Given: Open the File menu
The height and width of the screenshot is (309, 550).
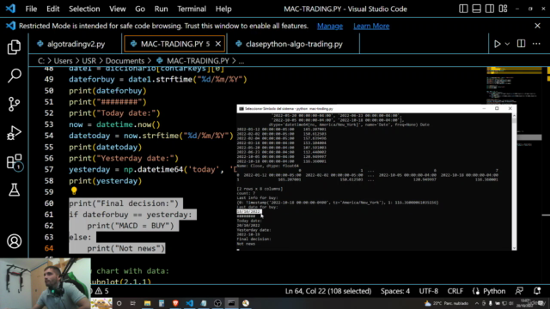Looking at the screenshot, I should (x=31, y=9).
